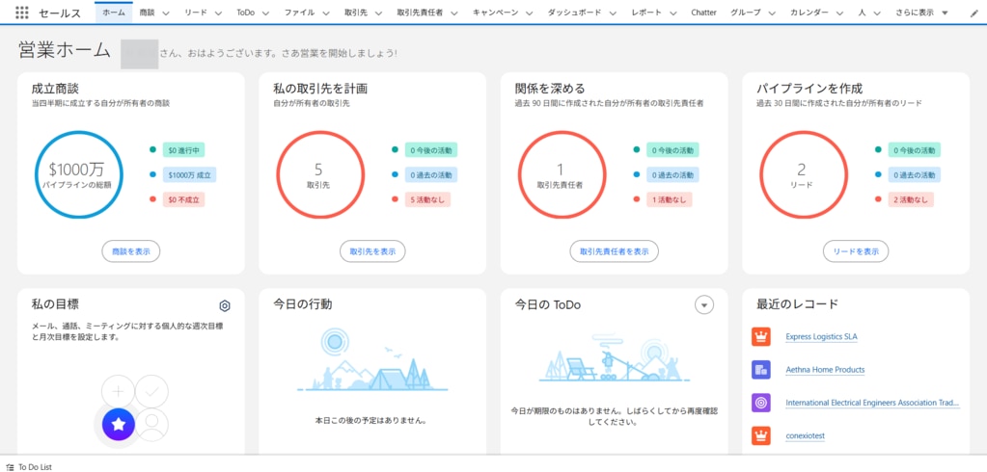Open the conexiotest record
The image size is (987, 472).
coord(805,436)
